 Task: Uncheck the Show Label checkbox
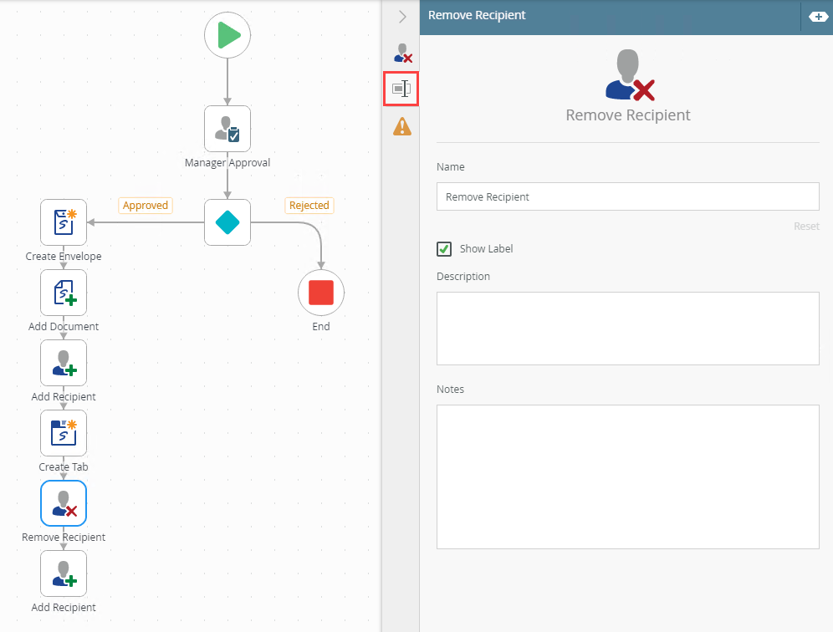click(x=445, y=249)
